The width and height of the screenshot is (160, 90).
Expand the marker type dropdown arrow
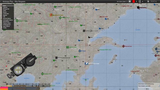142,1
